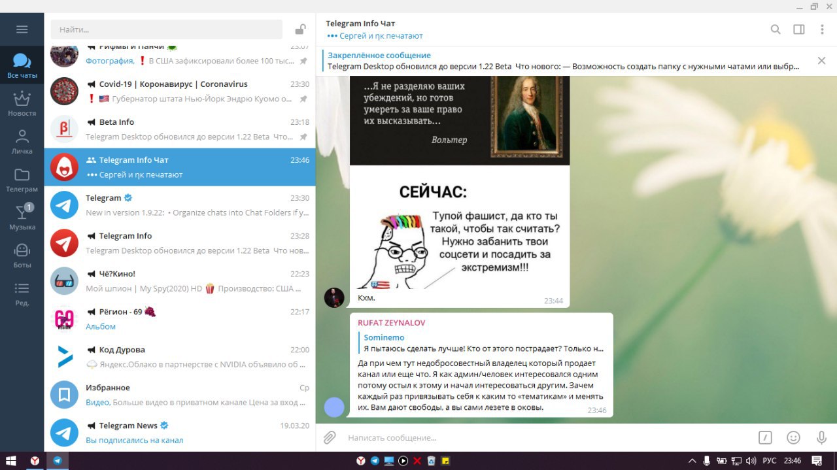
Task: Open the Чё?Кино! channel
Action: click(180, 281)
